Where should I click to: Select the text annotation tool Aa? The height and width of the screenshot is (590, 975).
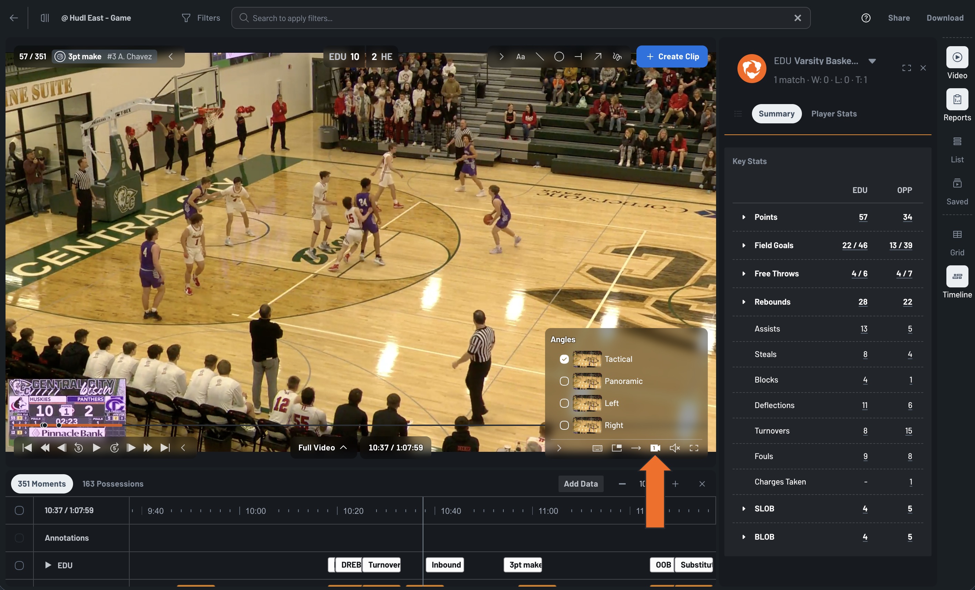tap(520, 57)
